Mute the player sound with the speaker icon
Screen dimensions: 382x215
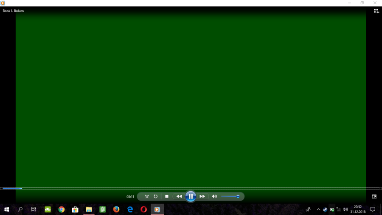point(214,196)
